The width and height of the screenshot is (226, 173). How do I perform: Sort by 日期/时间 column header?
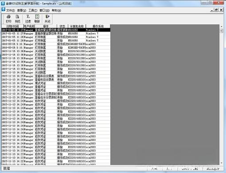12,26
